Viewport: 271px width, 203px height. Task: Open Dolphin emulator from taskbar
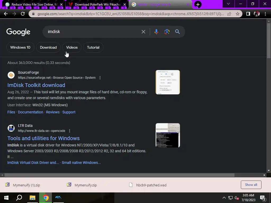pyautogui.click(x=58, y=198)
